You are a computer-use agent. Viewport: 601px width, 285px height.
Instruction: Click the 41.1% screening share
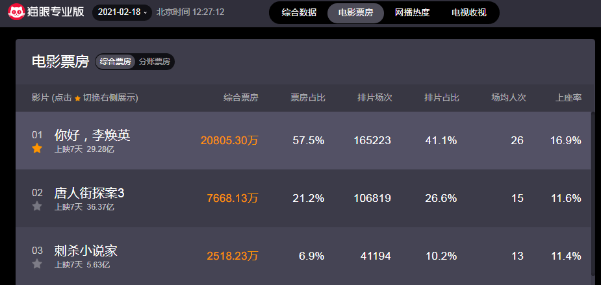point(441,141)
